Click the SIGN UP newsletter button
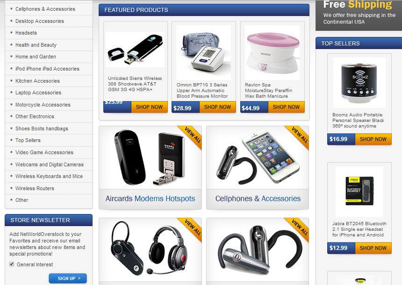402x285 pixels. pos(68,278)
